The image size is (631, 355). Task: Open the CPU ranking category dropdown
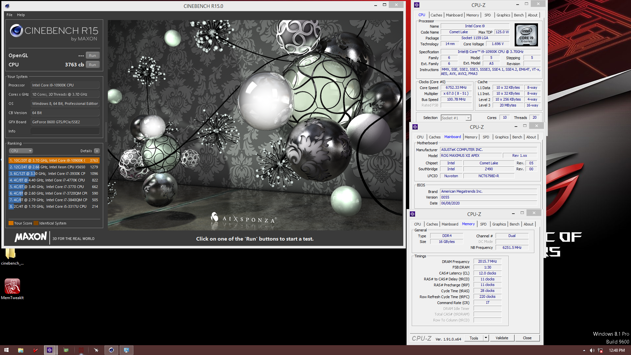click(21, 151)
